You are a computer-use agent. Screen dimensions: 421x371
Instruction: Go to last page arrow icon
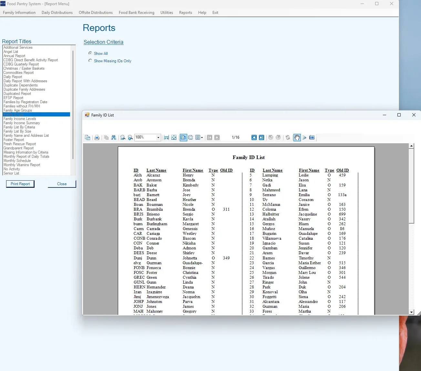pyautogui.click(x=262, y=137)
